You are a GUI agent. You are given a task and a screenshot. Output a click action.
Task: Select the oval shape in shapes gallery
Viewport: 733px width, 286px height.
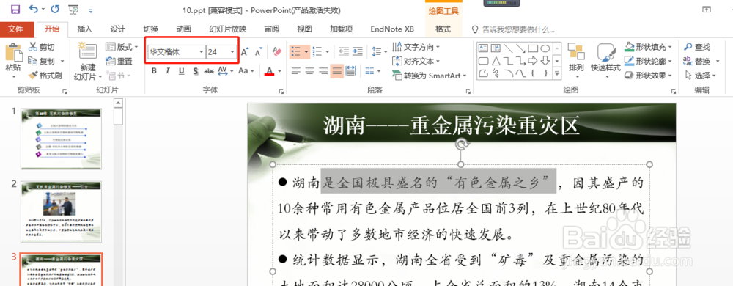(x=545, y=48)
